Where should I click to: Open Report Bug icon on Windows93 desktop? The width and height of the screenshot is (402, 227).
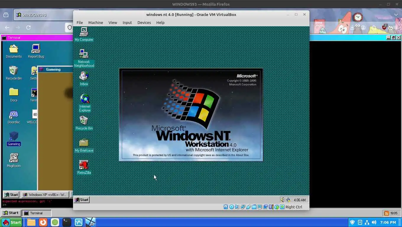click(36, 51)
